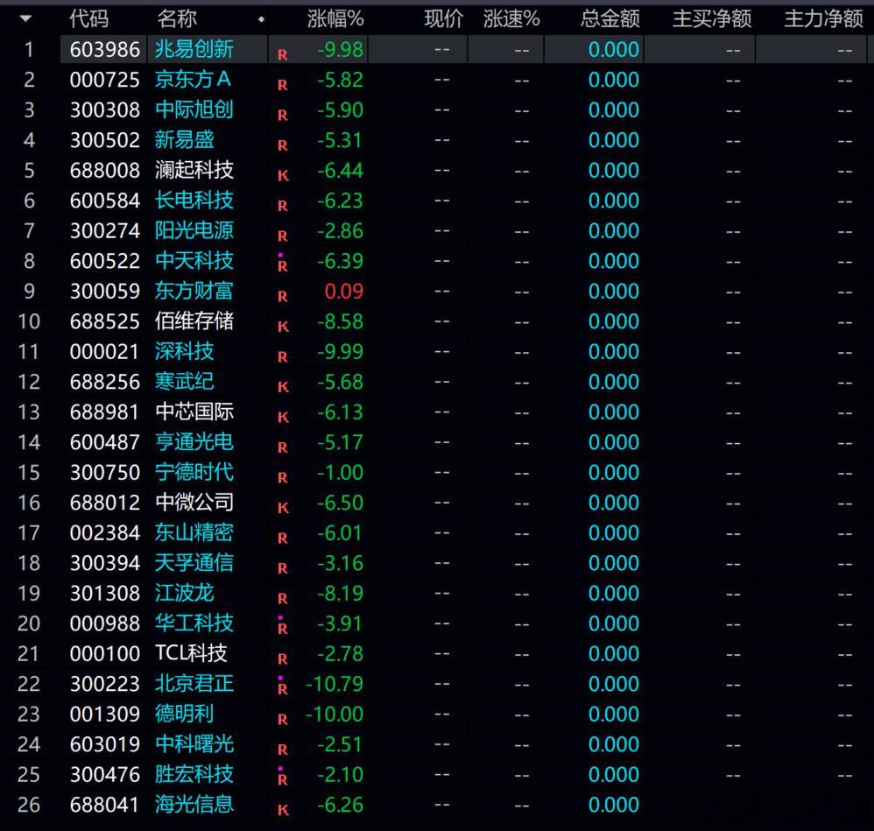Select stock name 京东方A
Image resolution: width=874 pixels, height=831 pixels.
coord(193,80)
